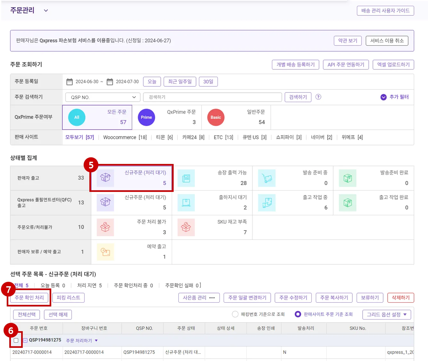
Task: Filter by 카페24 [8] sales site
Action: (x=193, y=137)
